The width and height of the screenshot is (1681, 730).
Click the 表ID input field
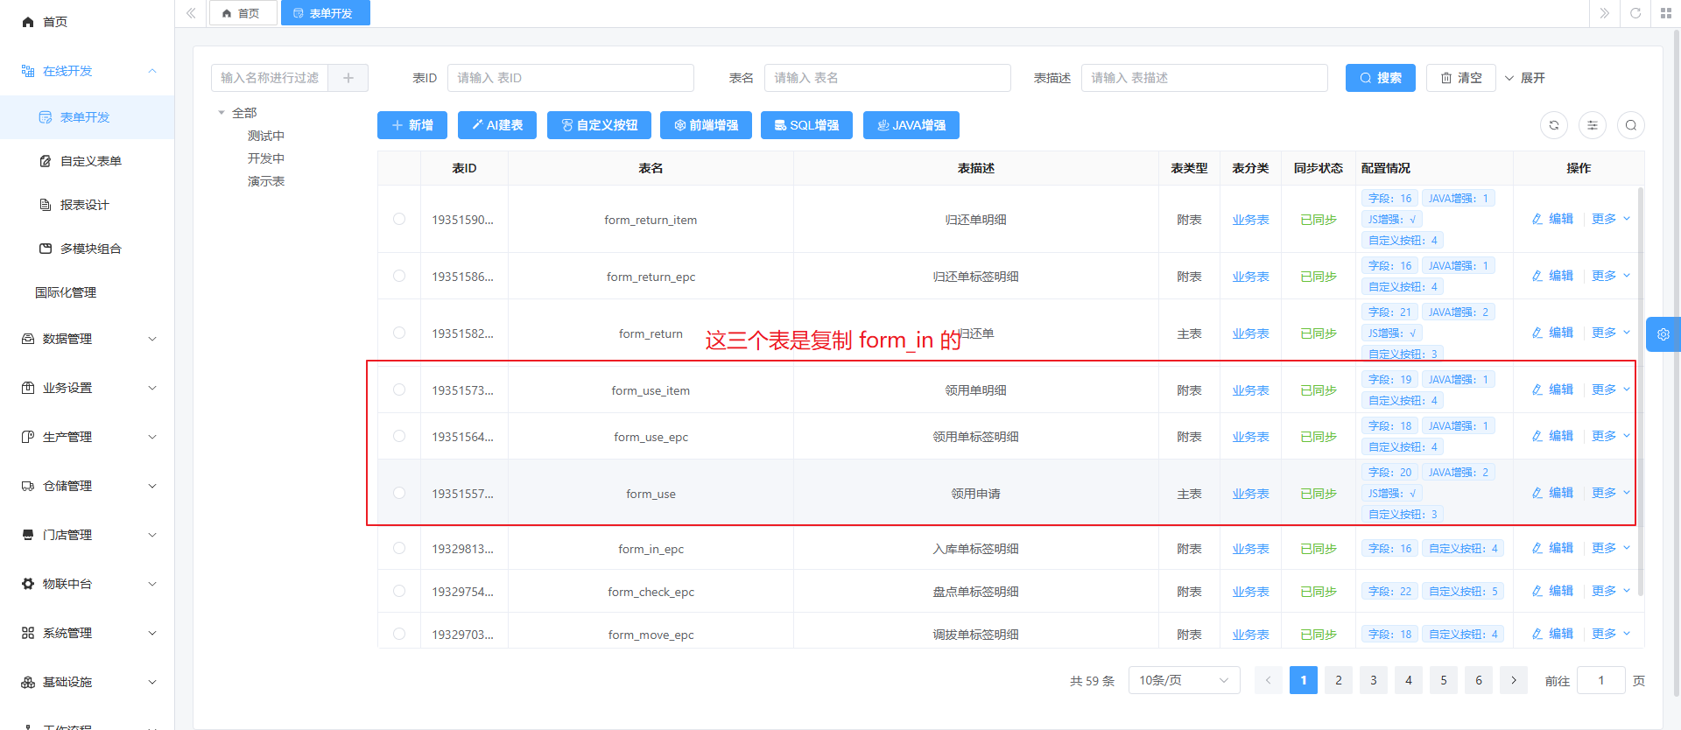point(571,78)
